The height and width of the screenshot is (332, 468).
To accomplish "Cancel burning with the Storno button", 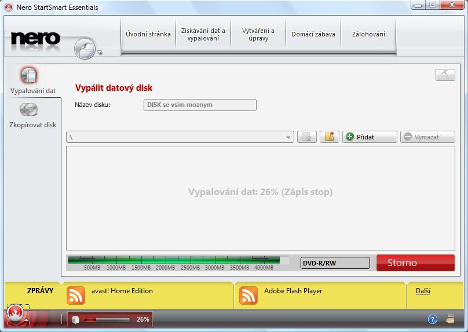I will [x=415, y=263].
